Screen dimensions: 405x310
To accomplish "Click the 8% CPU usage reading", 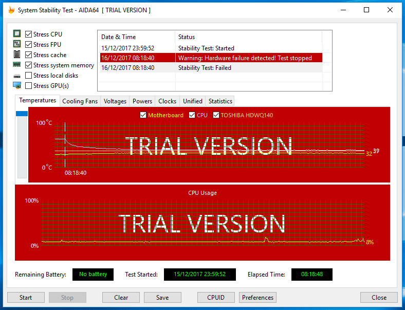I will point(370,242).
